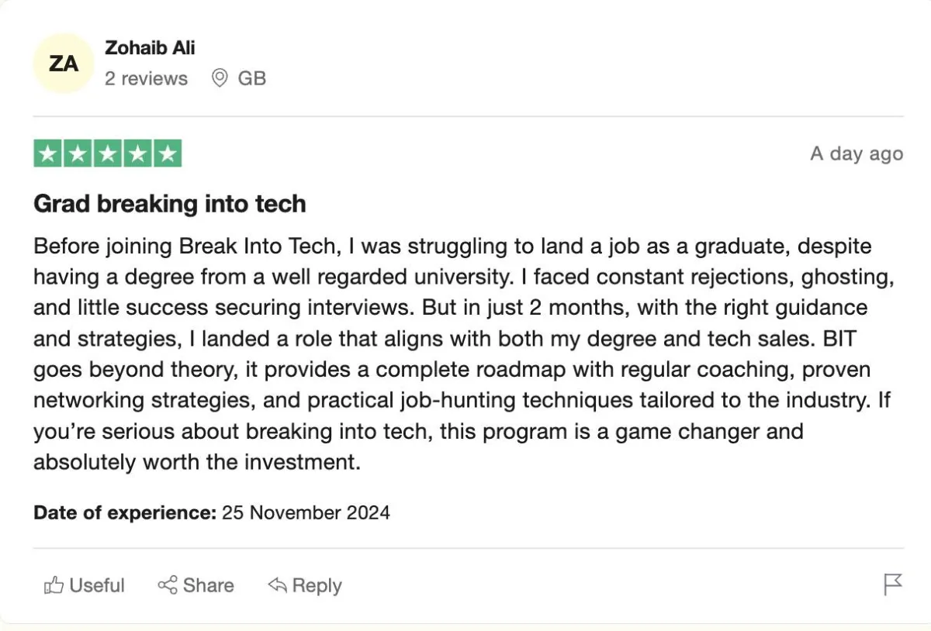Click the location pin icon

(220, 78)
